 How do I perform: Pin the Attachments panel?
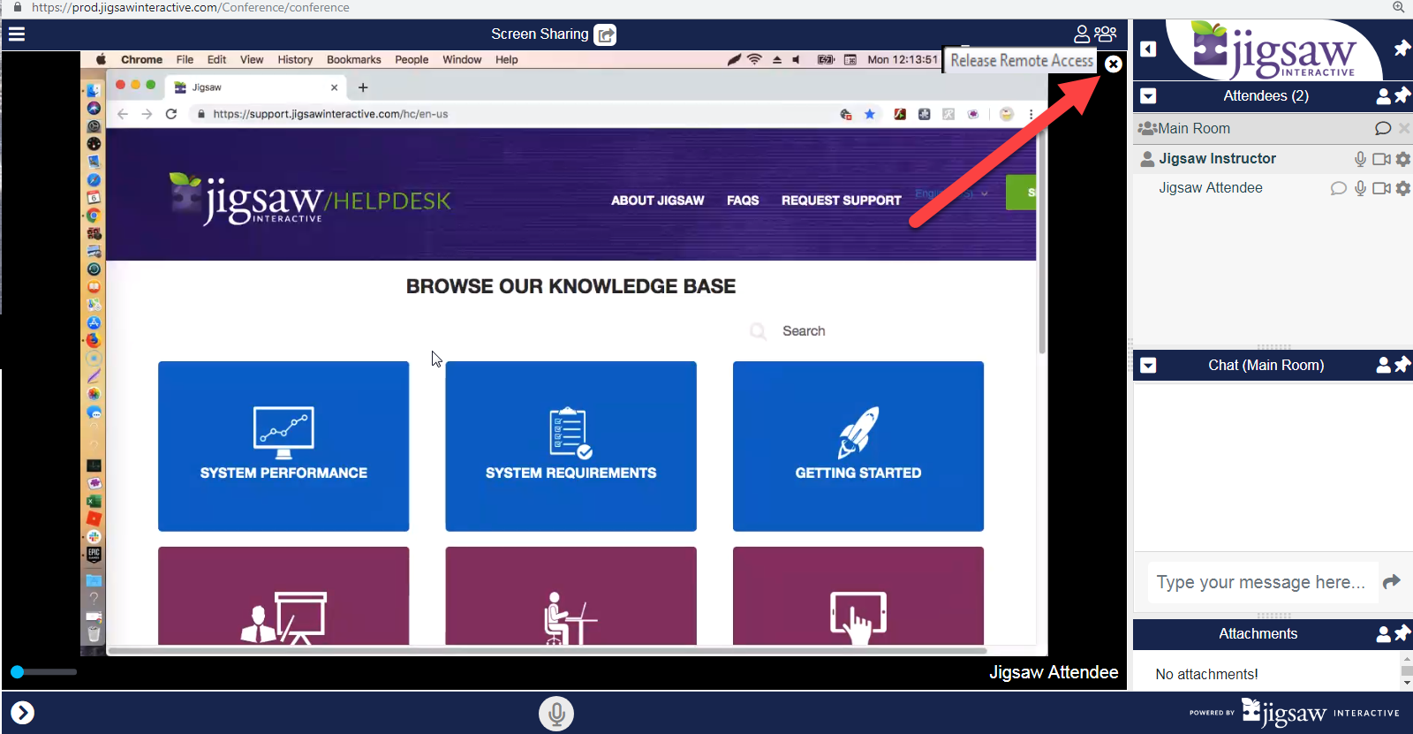1402,632
